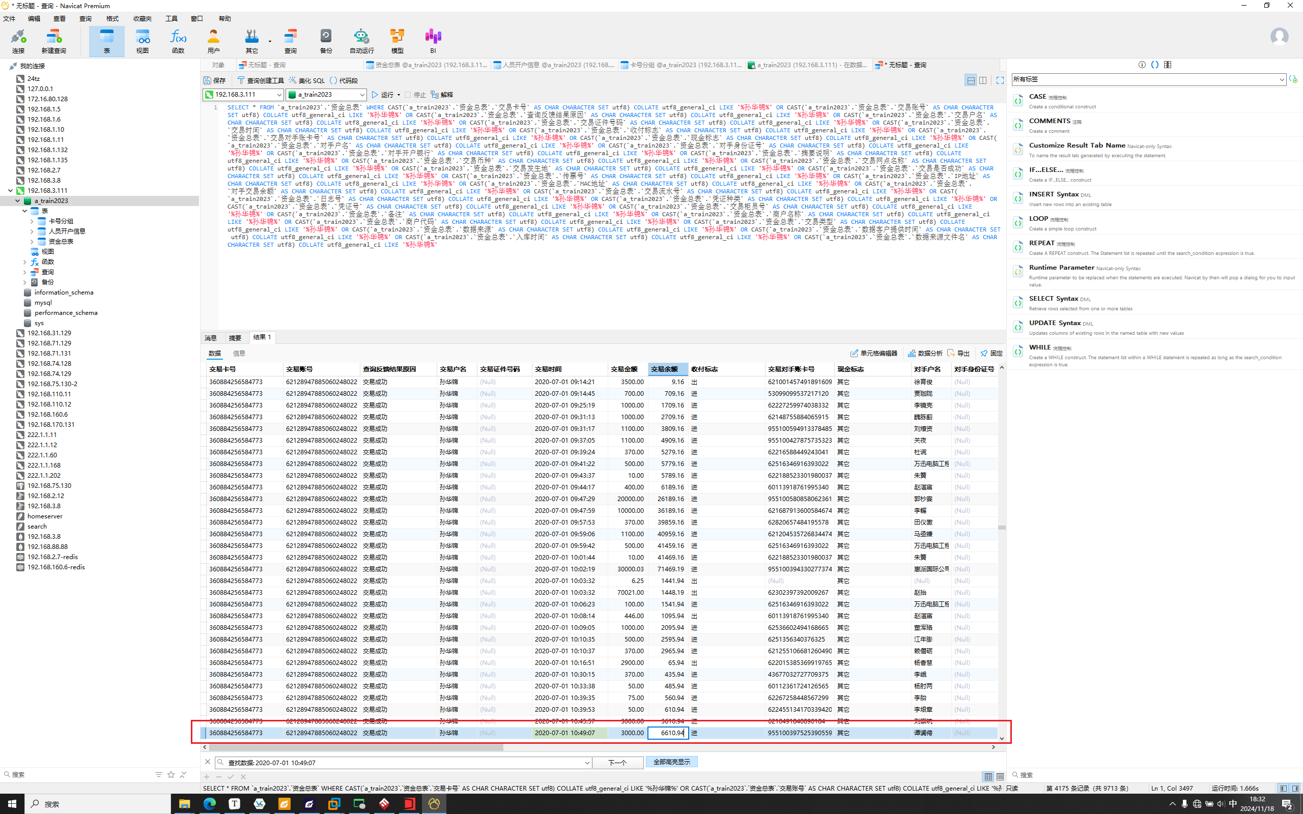The width and height of the screenshot is (1303, 814).
Task: Click the 保存 save query button
Action: click(214, 80)
